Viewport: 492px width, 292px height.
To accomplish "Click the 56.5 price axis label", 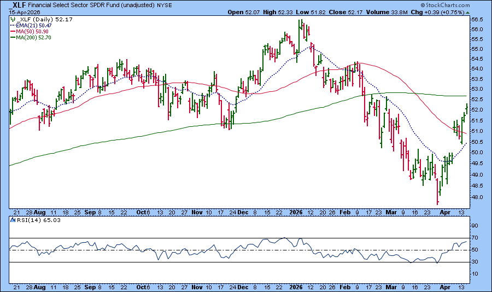I will pyautogui.click(x=477, y=20).
